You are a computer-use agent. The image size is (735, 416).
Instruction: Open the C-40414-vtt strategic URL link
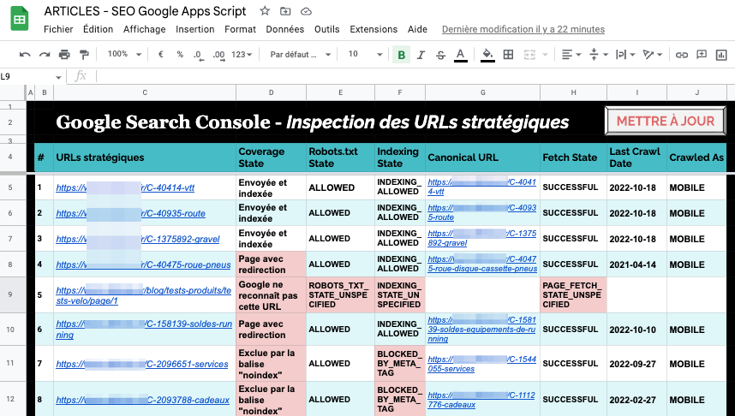(x=125, y=187)
